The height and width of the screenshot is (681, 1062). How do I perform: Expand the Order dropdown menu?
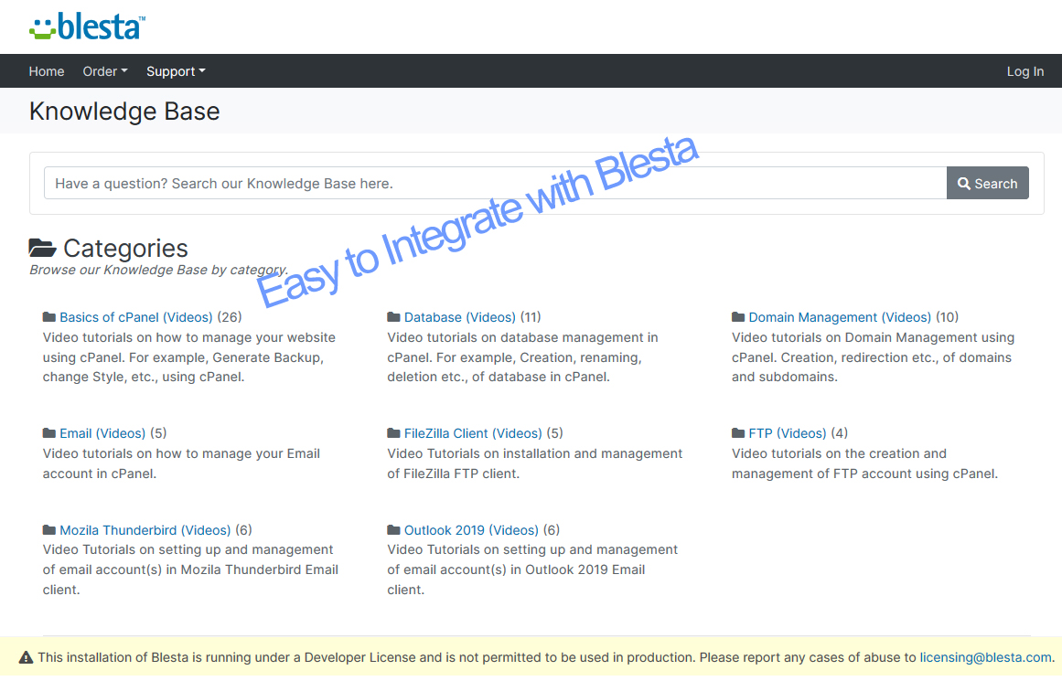coord(105,71)
